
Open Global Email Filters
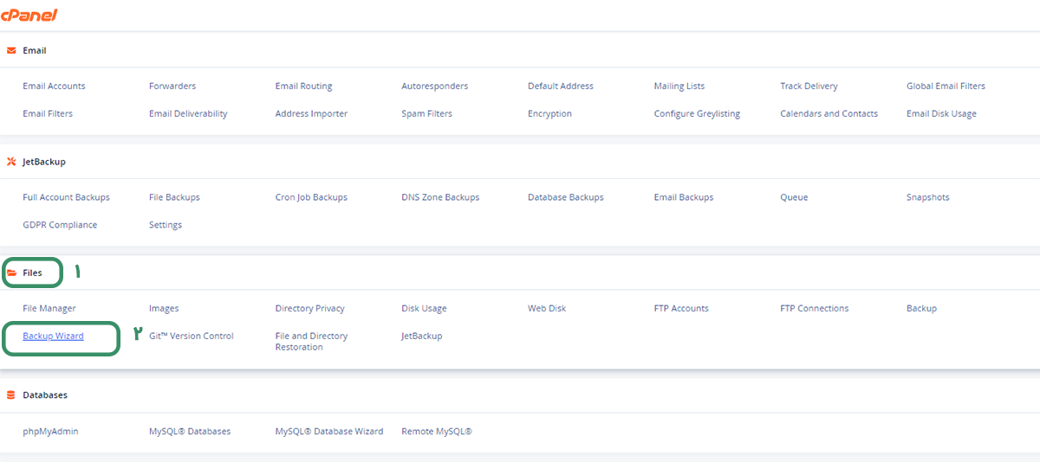coord(946,86)
